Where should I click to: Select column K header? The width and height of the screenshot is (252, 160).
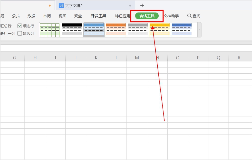click(x=96, y=58)
